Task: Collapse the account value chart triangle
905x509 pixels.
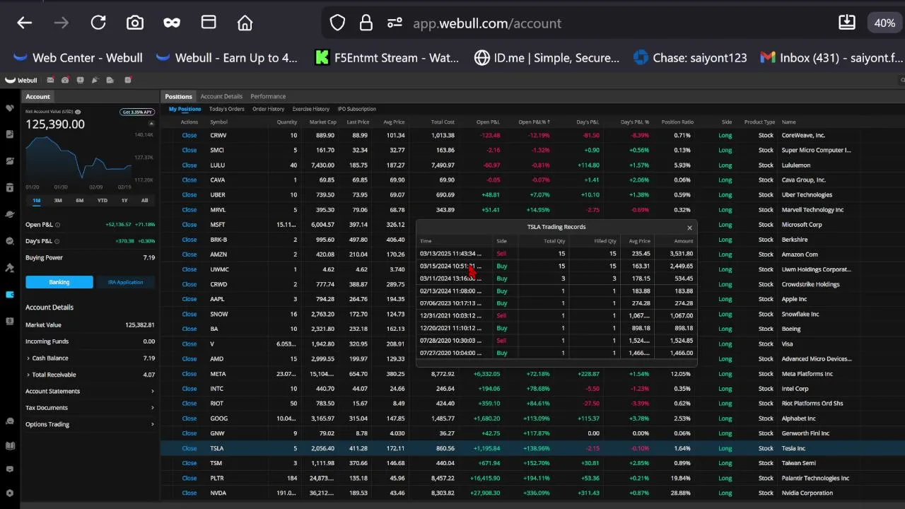Action: [x=151, y=124]
